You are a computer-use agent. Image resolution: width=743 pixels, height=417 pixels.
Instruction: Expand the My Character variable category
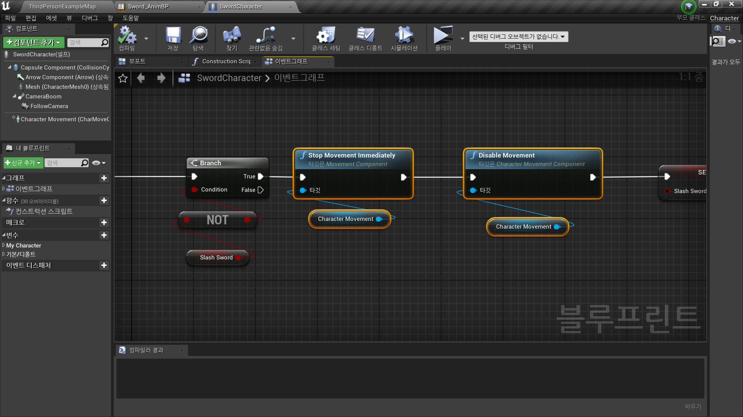pyautogui.click(x=3, y=246)
